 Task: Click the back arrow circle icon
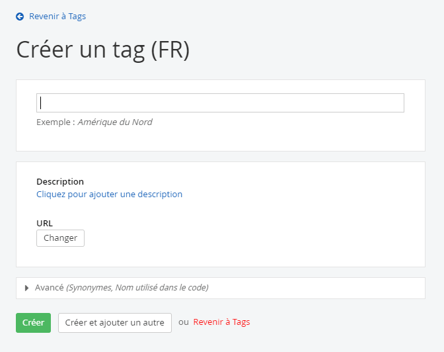20,17
